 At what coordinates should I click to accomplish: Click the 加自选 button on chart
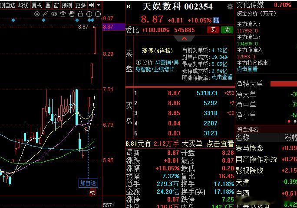(x=88, y=183)
